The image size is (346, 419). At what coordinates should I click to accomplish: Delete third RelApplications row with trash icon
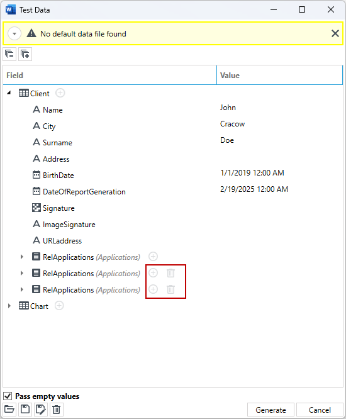170,289
